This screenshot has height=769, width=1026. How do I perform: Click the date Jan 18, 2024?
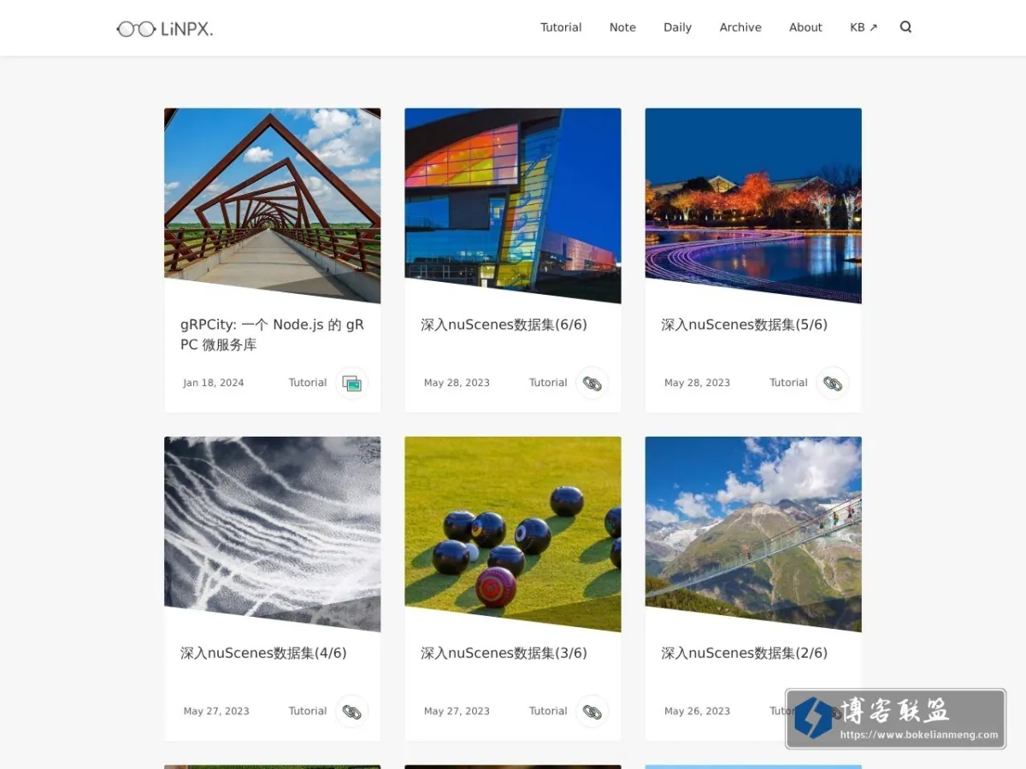tap(214, 383)
